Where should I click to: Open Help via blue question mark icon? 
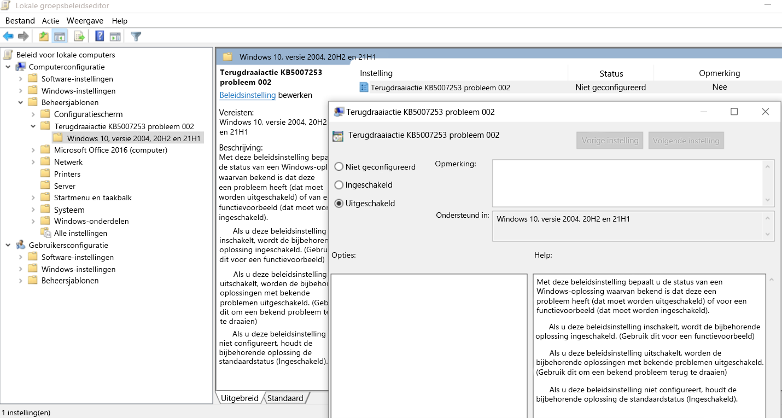pos(100,37)
